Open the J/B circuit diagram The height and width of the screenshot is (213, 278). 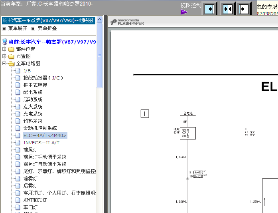(27, 71)
